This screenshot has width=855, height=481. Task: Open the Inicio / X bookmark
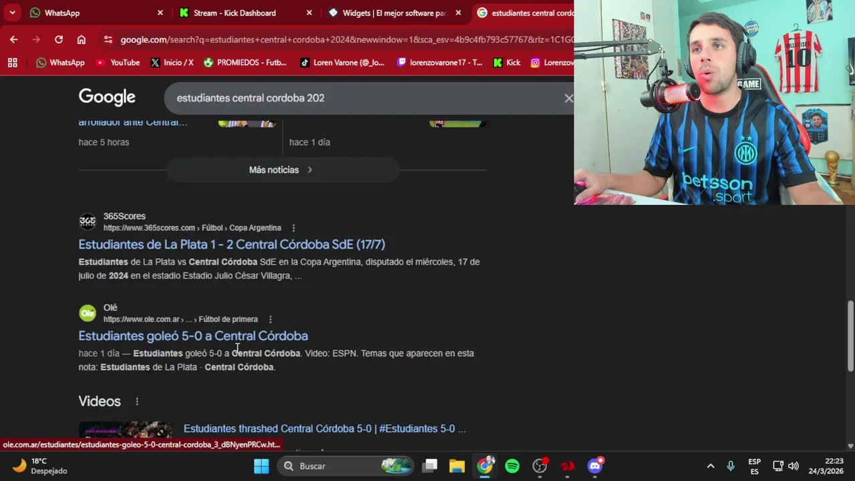(172, 62)
